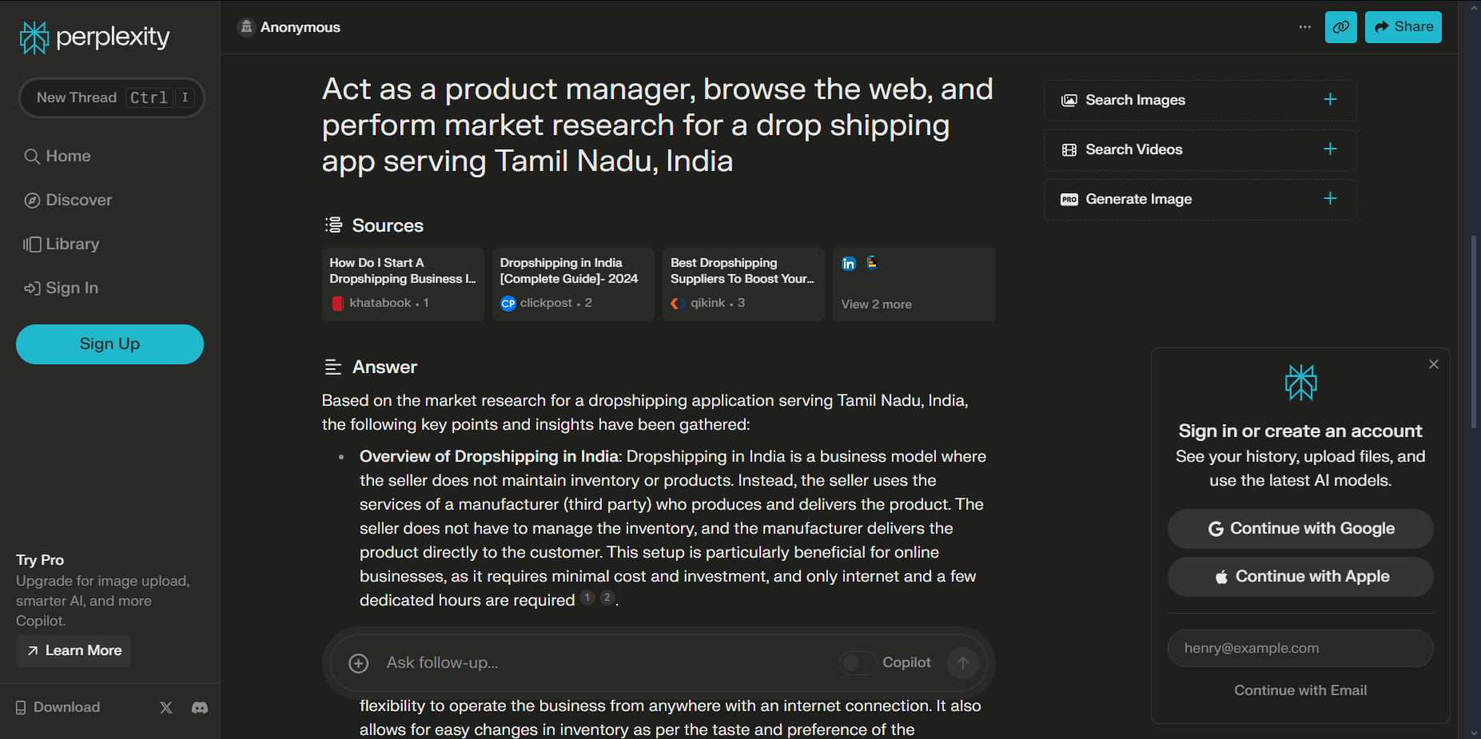1481x739 pixels.
Task: Open citation 2 in the answer
Action: coord(607,598)
